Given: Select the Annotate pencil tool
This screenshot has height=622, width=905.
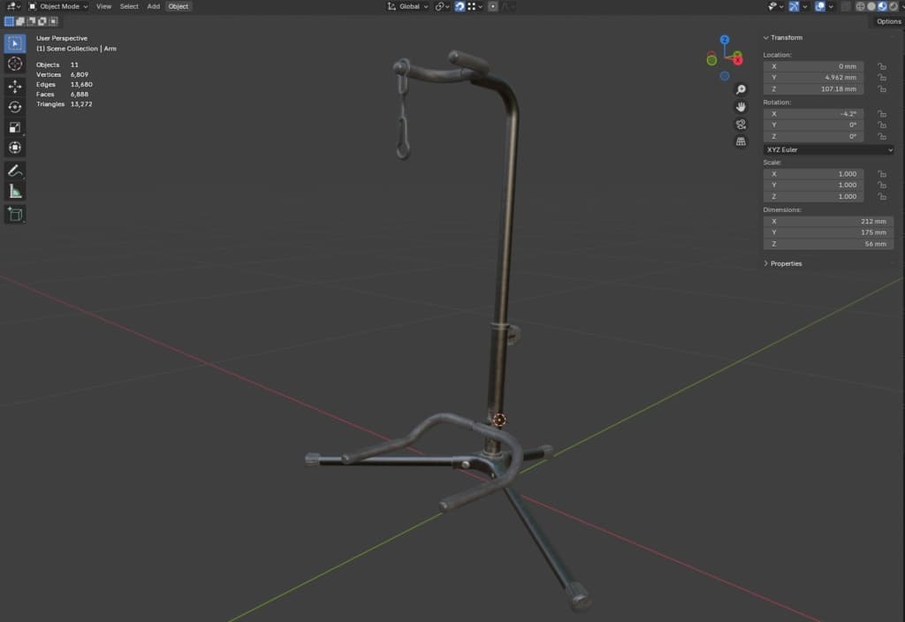Looking at the screenshot, I should [15, 170].
